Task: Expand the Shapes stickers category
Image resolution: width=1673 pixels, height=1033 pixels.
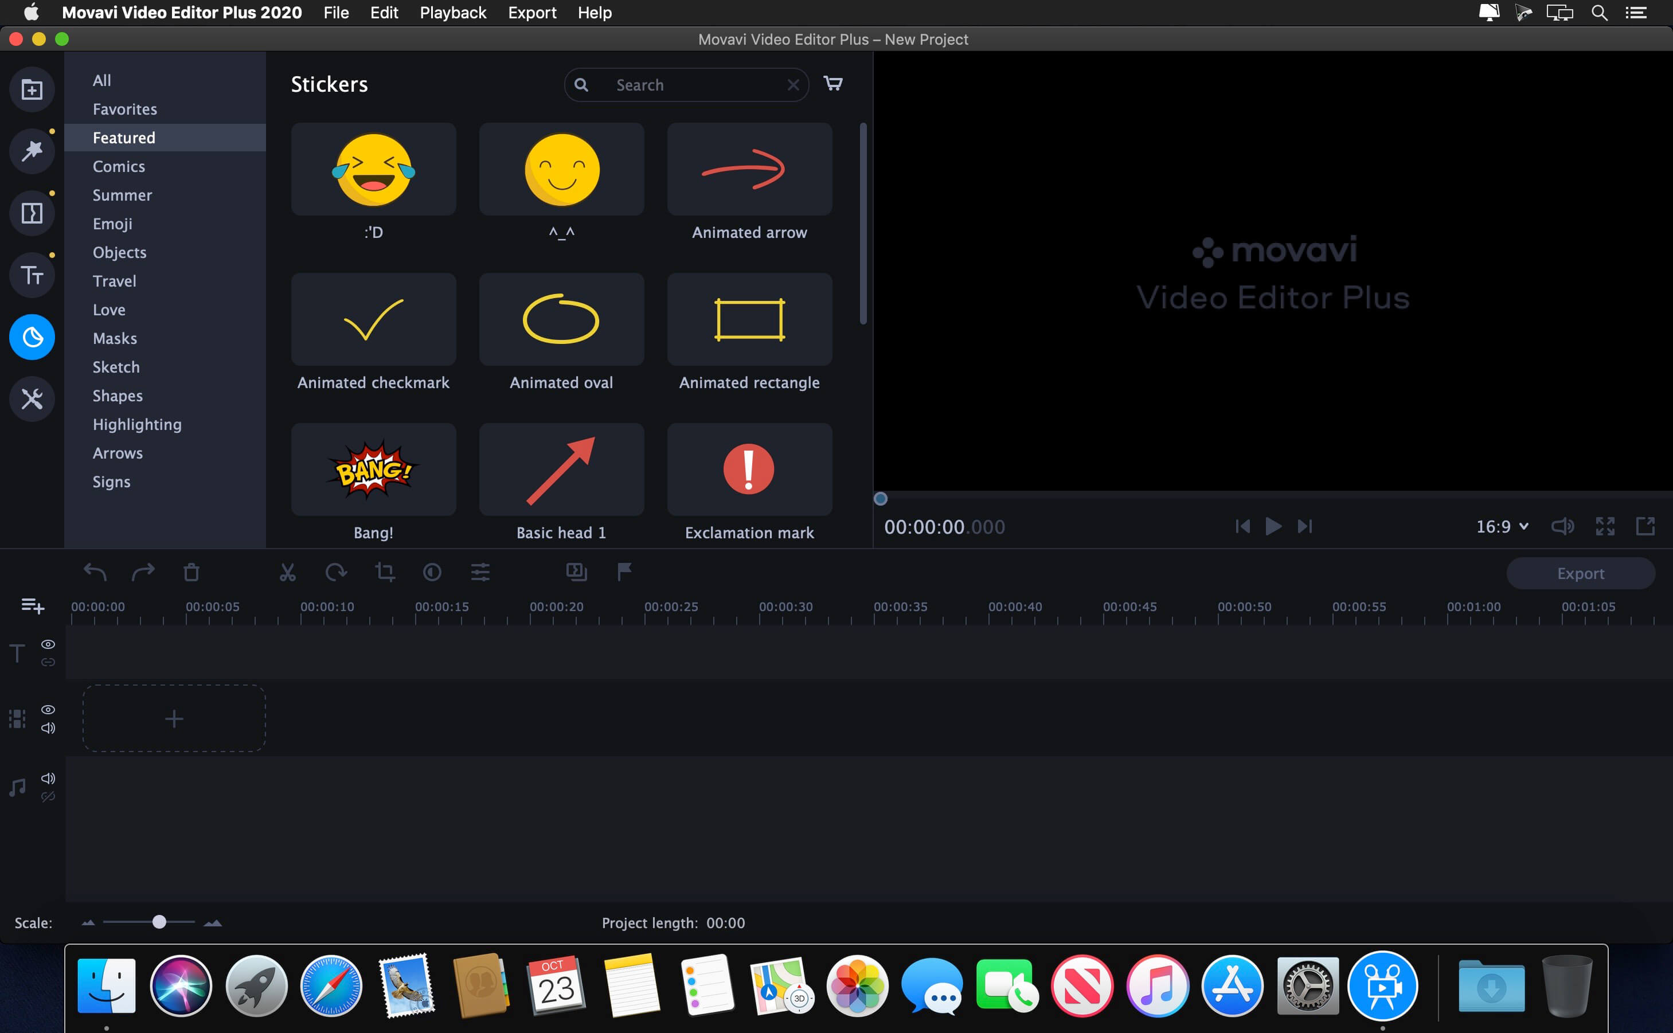Action: pyautogui.click(x=118, y=396)
